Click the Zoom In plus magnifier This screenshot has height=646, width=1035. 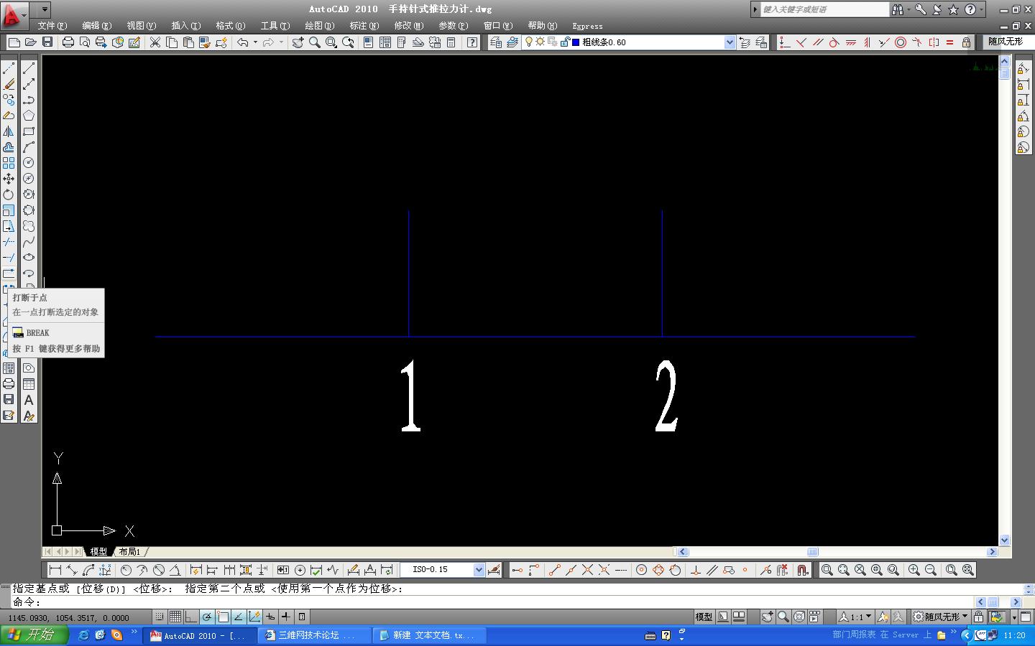914,570
